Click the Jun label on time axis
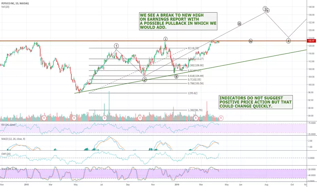The image size is (317, 187). click(240, 185)
